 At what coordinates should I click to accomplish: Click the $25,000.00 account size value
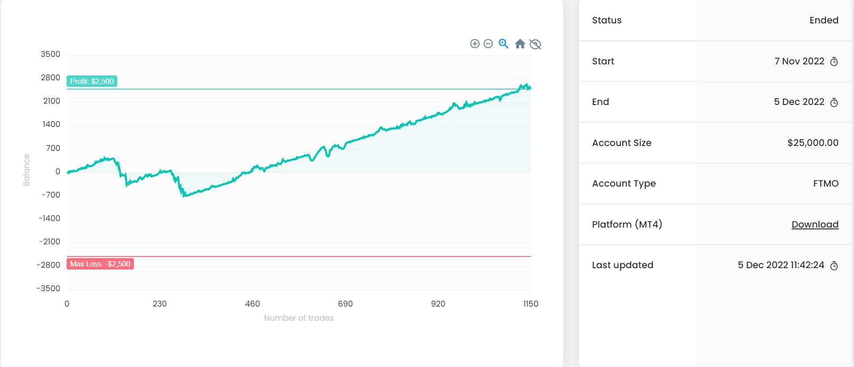813,143
